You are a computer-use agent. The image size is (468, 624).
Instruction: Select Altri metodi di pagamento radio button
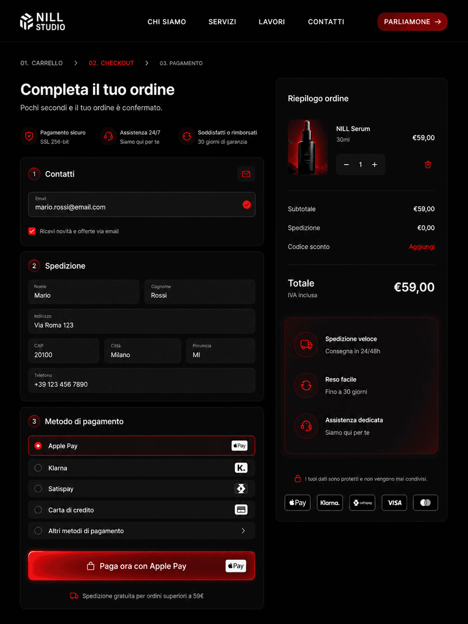pos(38,531)
